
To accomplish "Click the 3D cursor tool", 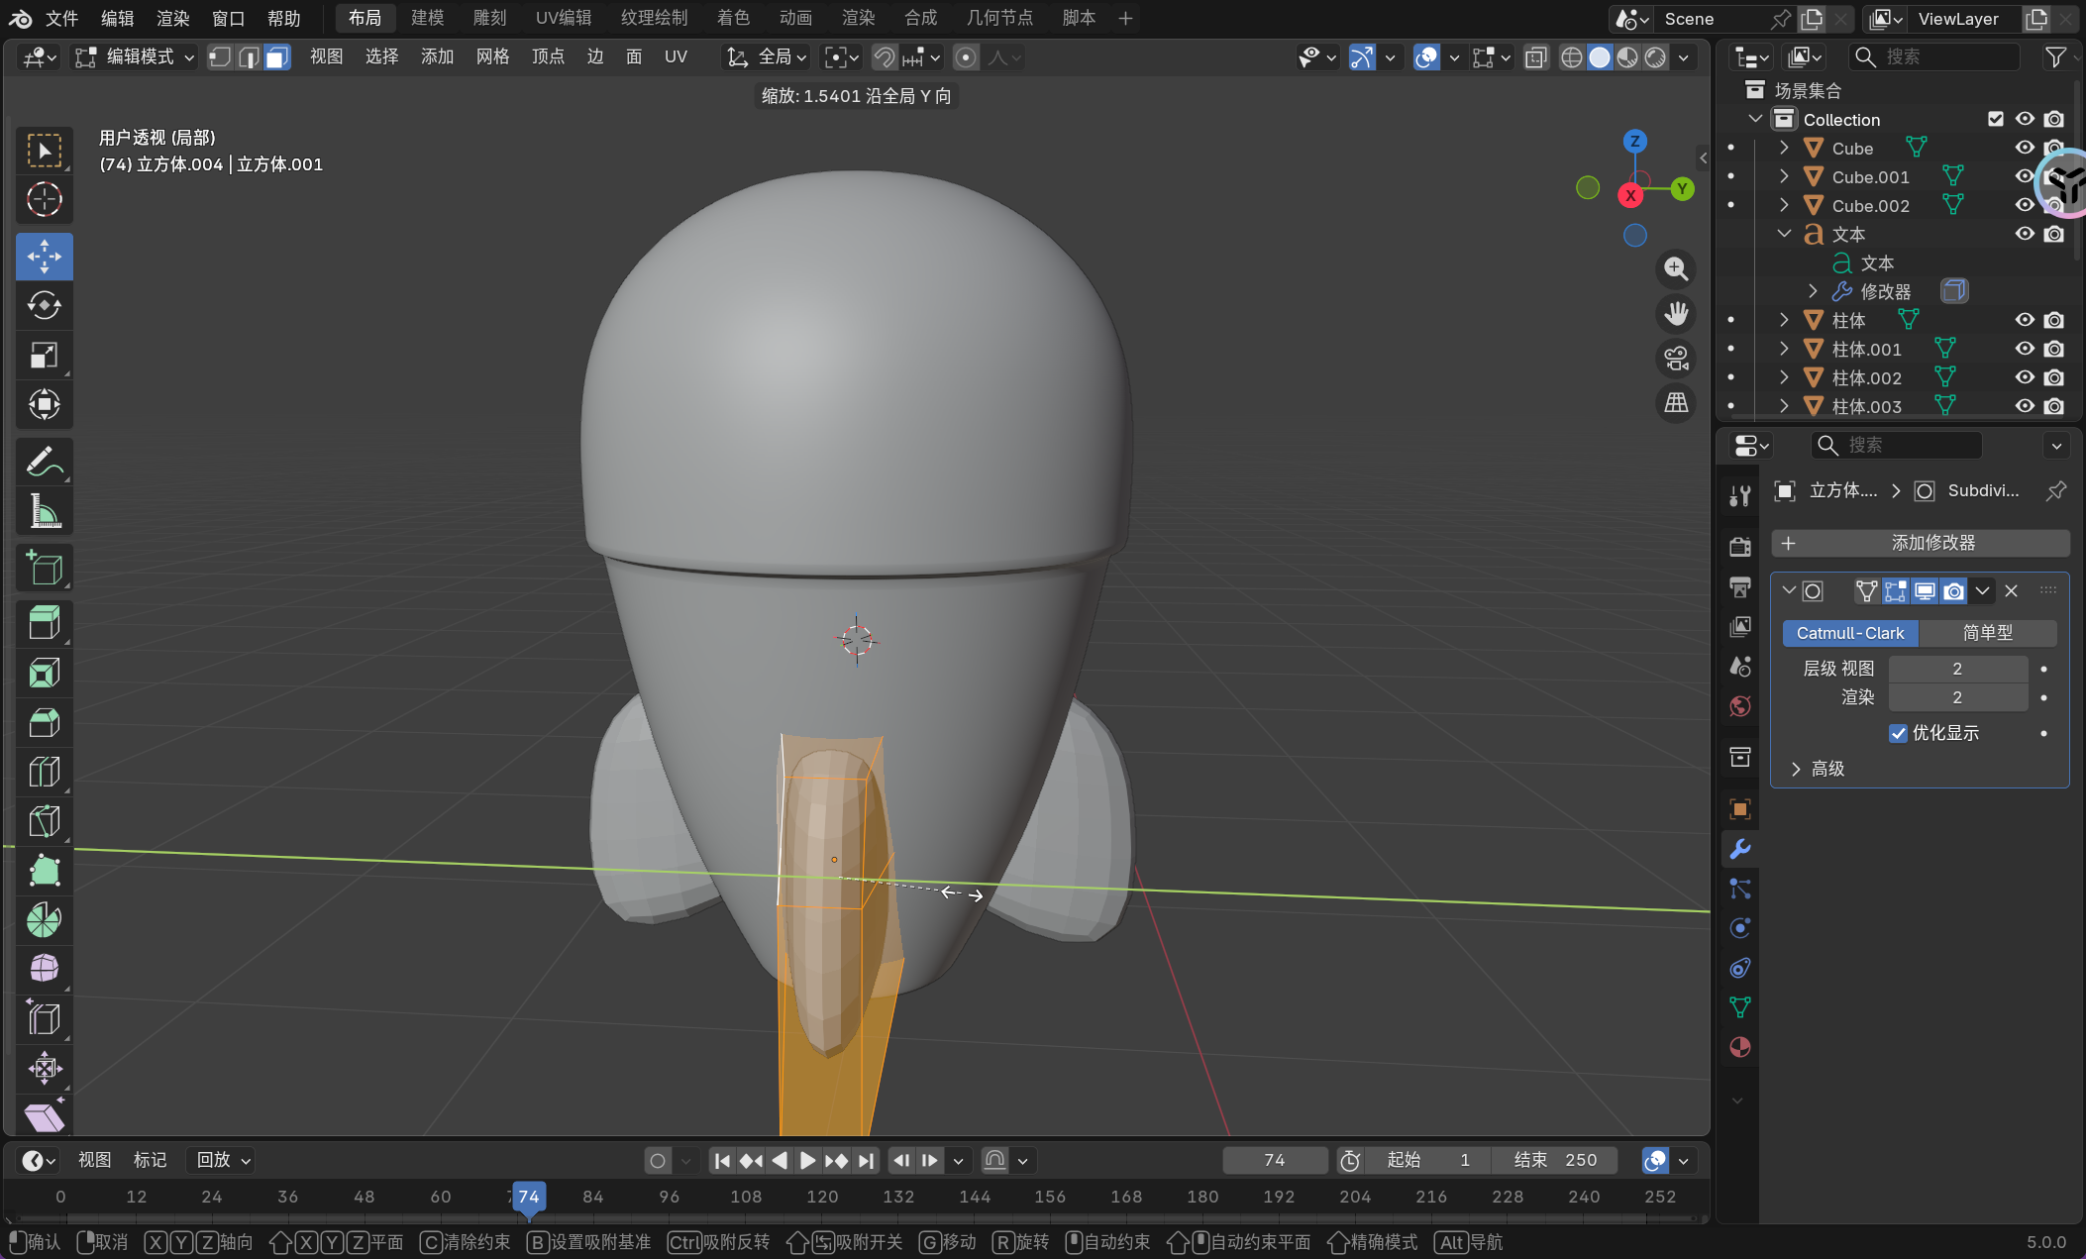I will point(44,200).
